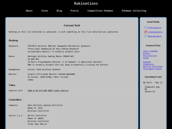Click the Headphones row label
The image size is (172, 129).
point(14,69)
